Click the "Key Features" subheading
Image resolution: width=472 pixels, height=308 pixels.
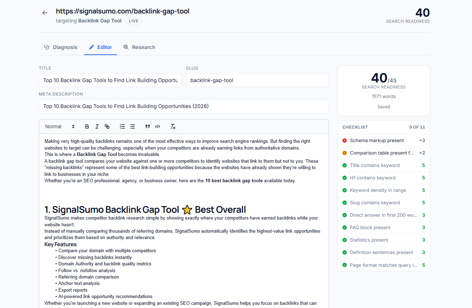click(x=60, y=244)
